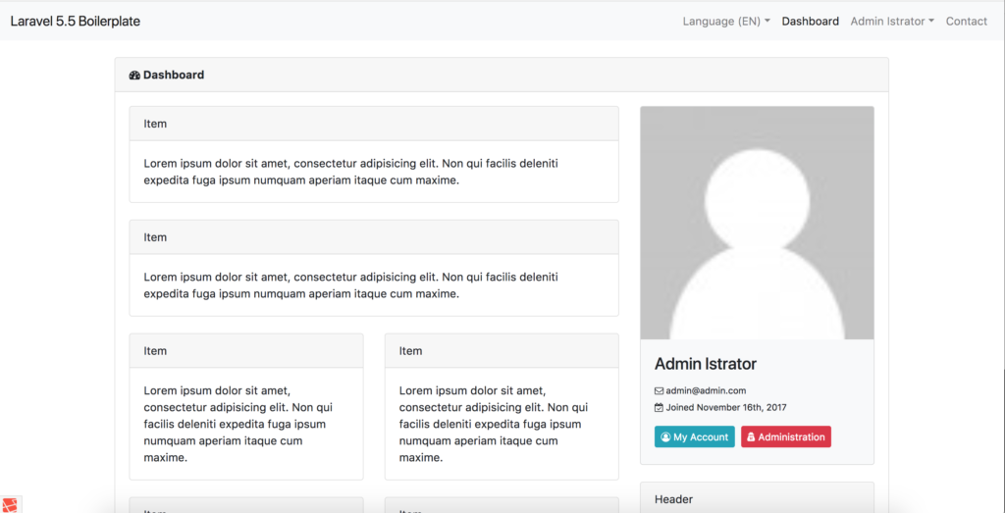Click the admin@admin.com email address
Viewport: 1005px width, 513px height.
point(706,390)
